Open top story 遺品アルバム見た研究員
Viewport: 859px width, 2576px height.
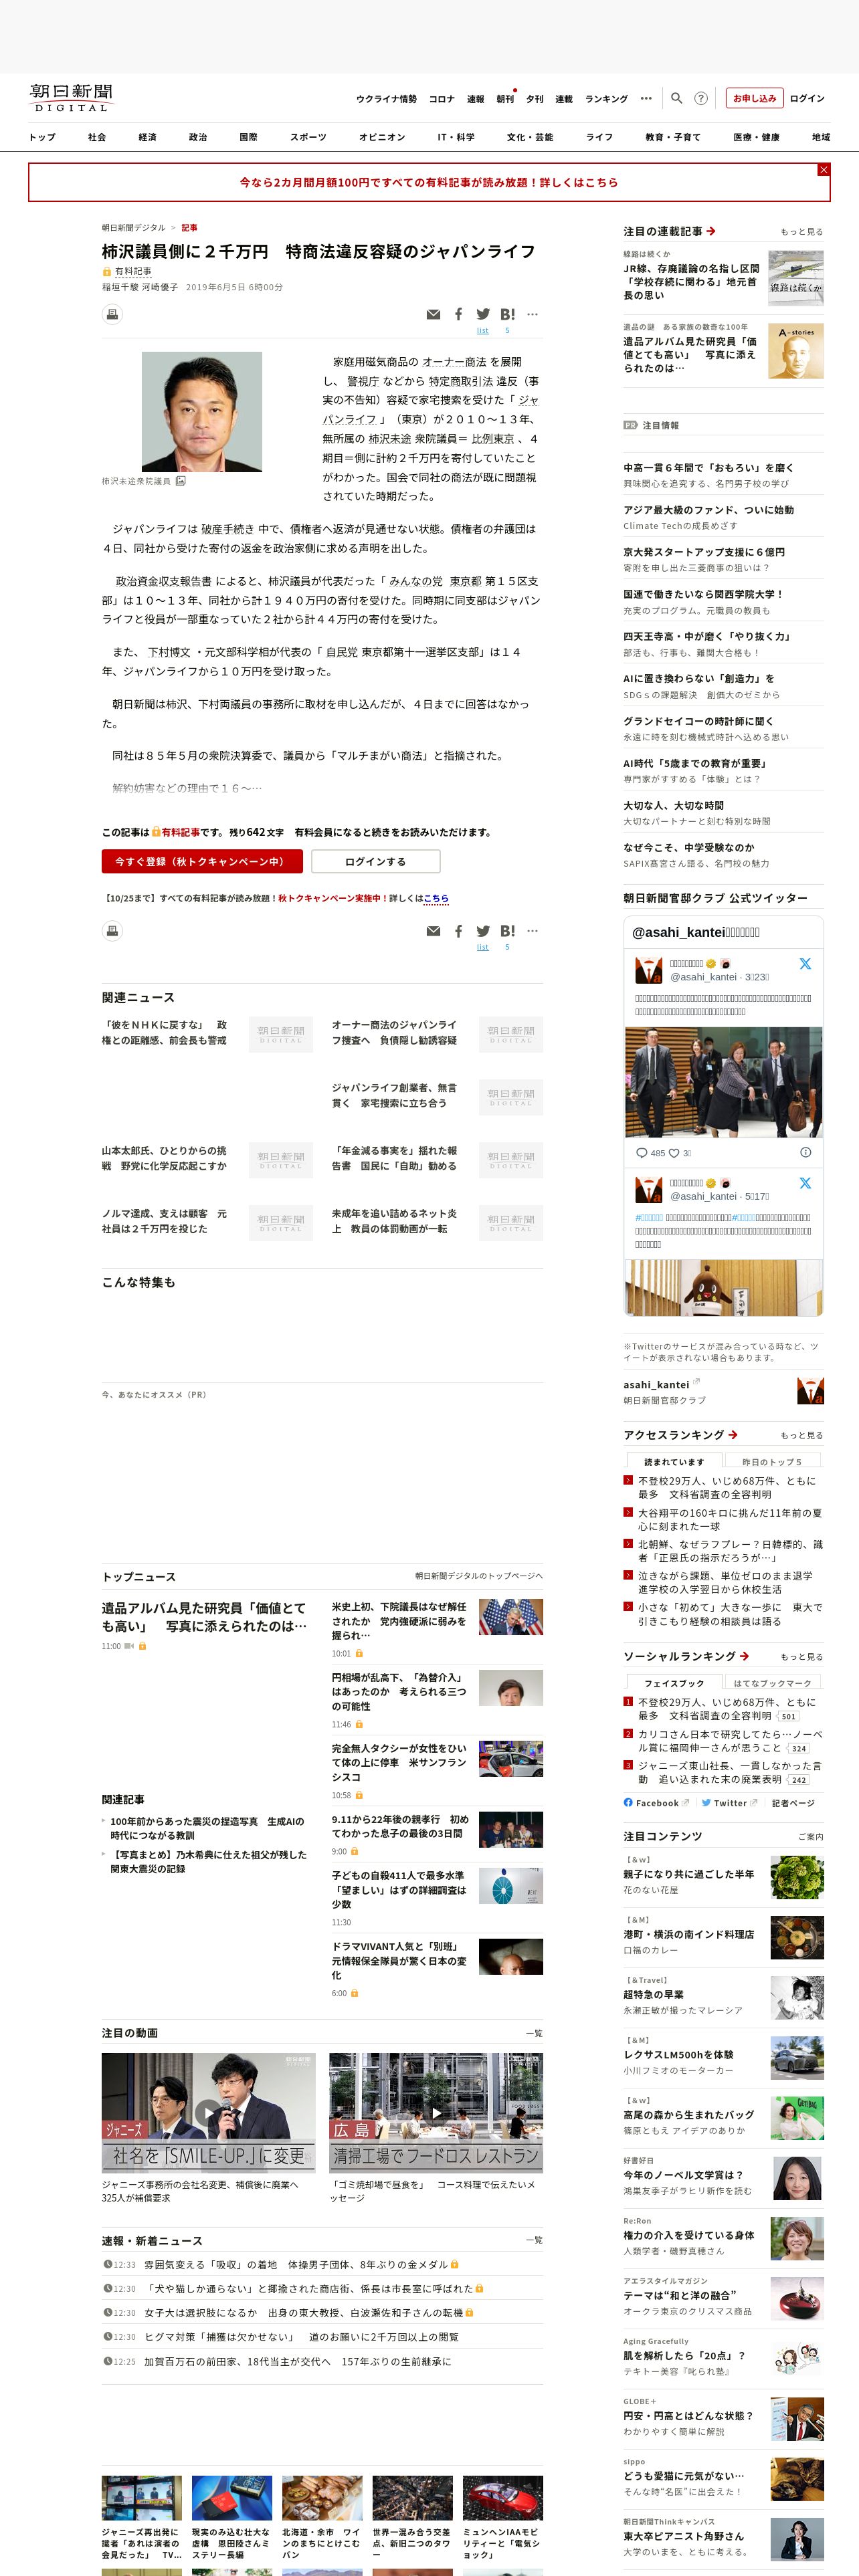click(x=204, y=1617)
